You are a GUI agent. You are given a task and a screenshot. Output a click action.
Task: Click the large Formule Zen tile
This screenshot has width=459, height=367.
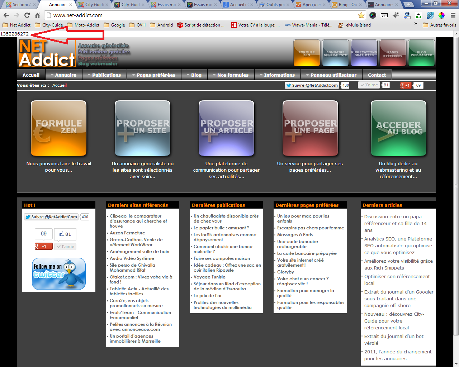pyautogui.click(x=59, y=128)
